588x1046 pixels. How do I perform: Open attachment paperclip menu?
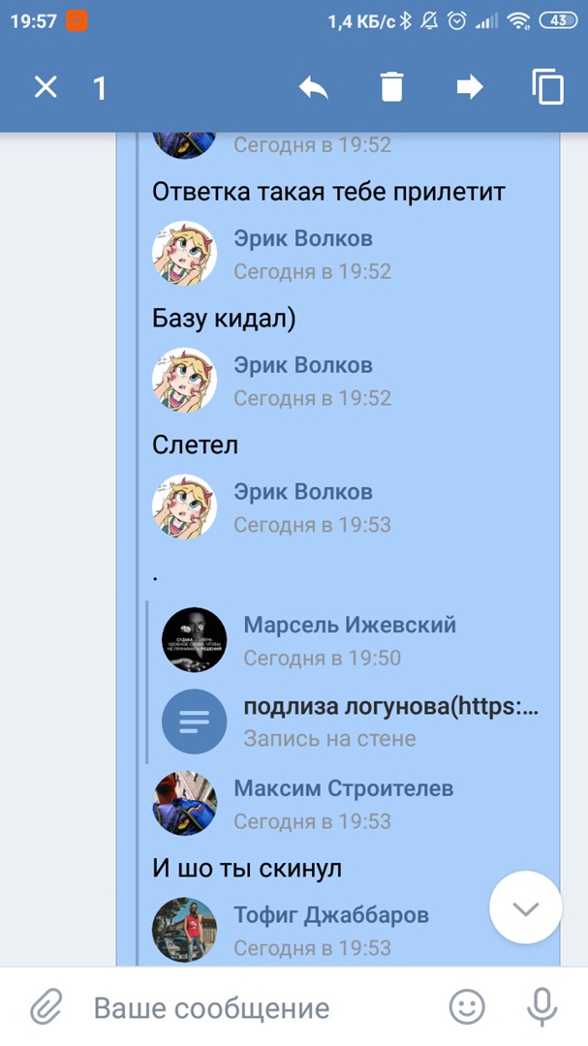[46, 1007]
